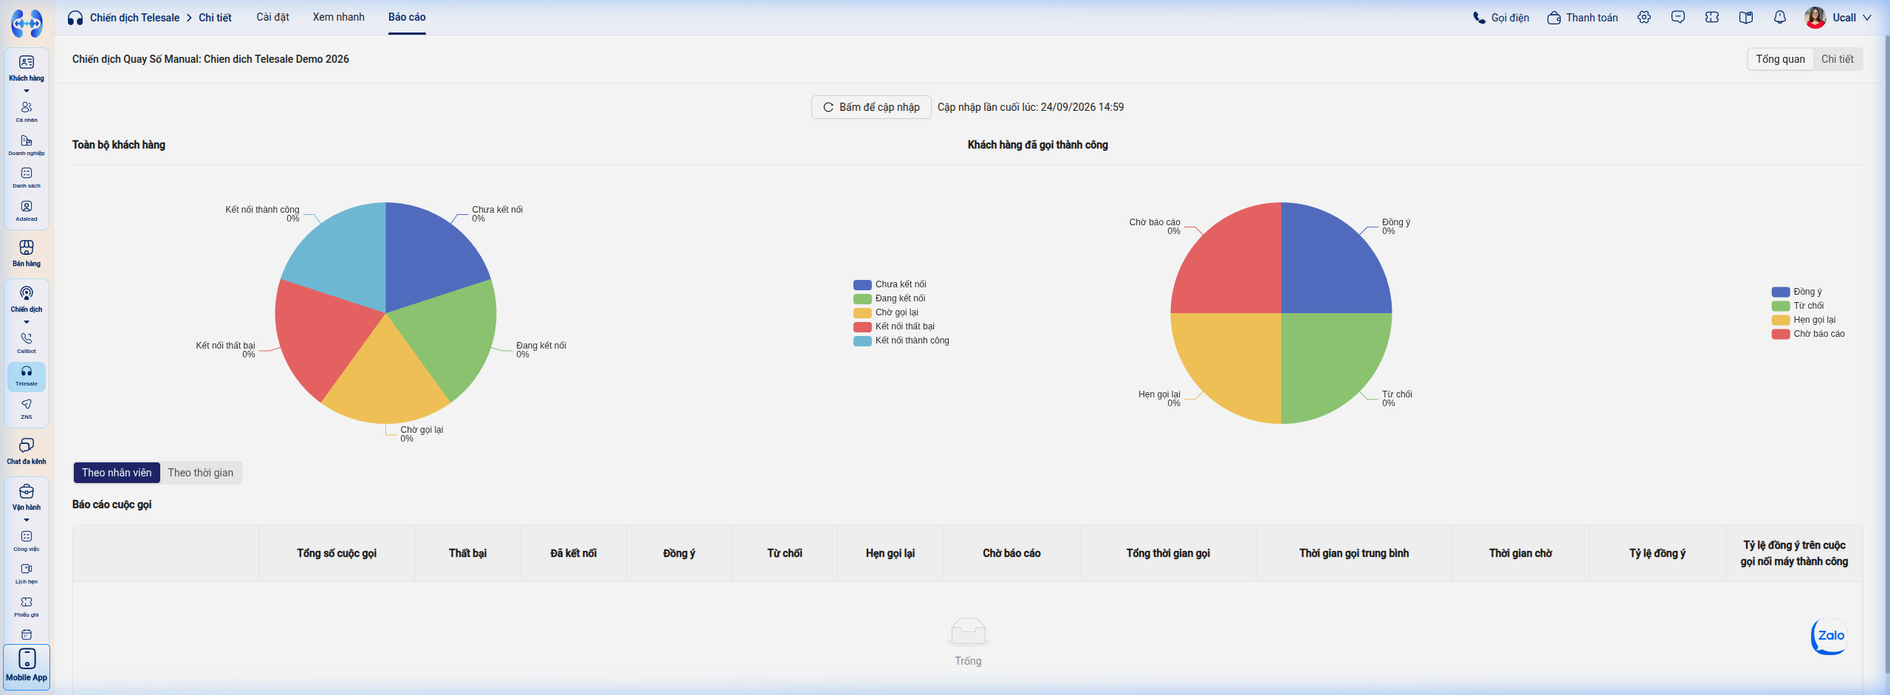Open the guide book icon in header
1890x695 pixels.
(1746, 17)
